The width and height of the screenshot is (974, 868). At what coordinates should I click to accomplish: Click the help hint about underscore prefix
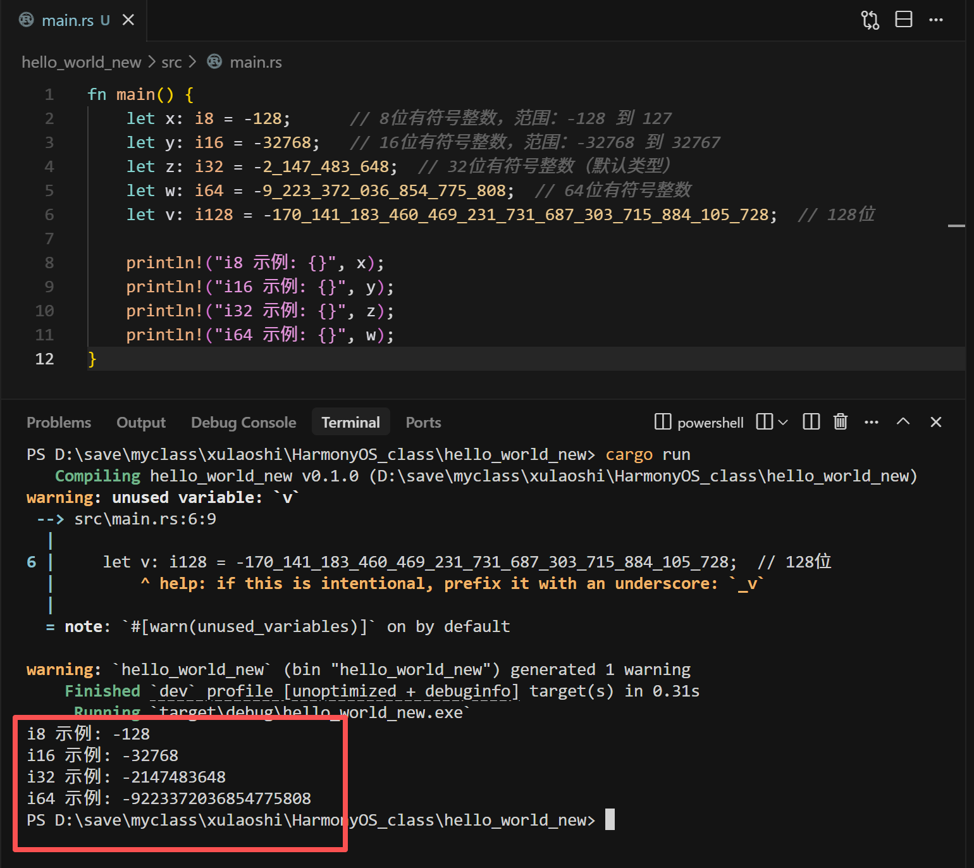point(452,584)
